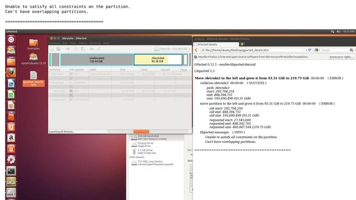Open Ubuntu Software Center launcher icon
Image resolution: width=356 pixels, height=200 pixels.
pos(11,116)
